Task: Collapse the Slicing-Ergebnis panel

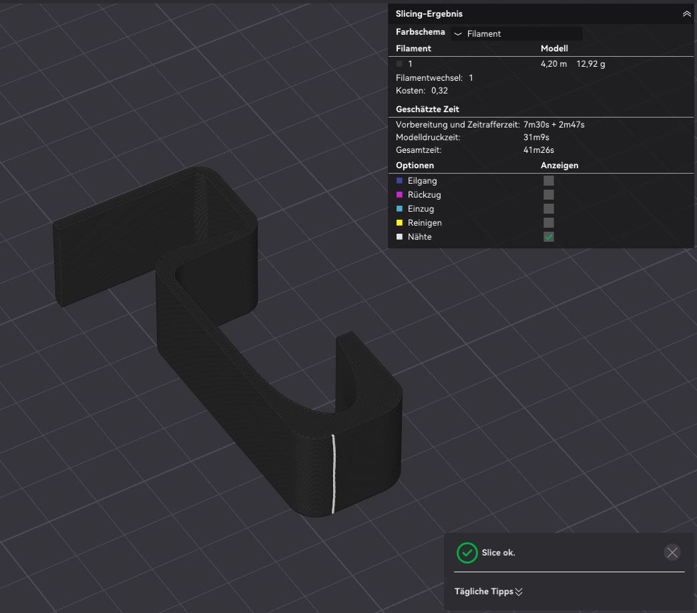Action: click(x=686, y=14)
